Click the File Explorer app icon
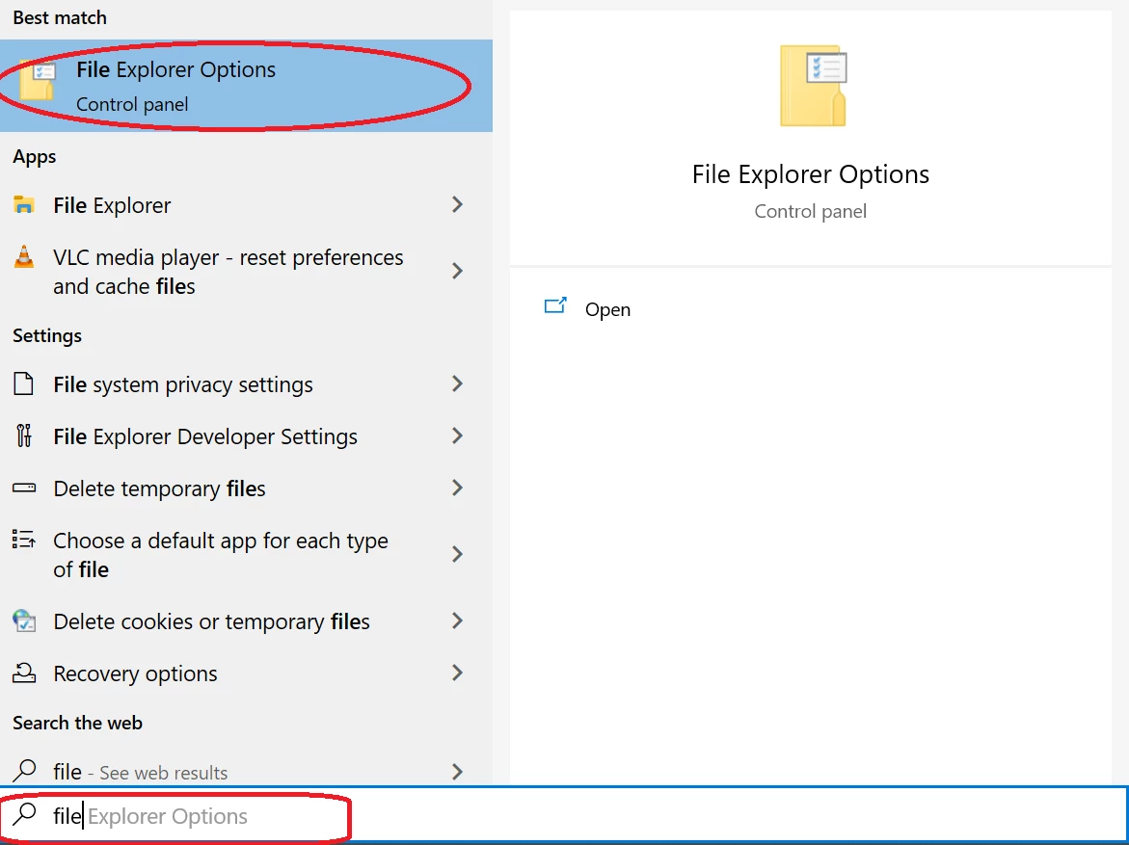Image resolution: width=1129 pixels, height=845 pixels. 24,205
